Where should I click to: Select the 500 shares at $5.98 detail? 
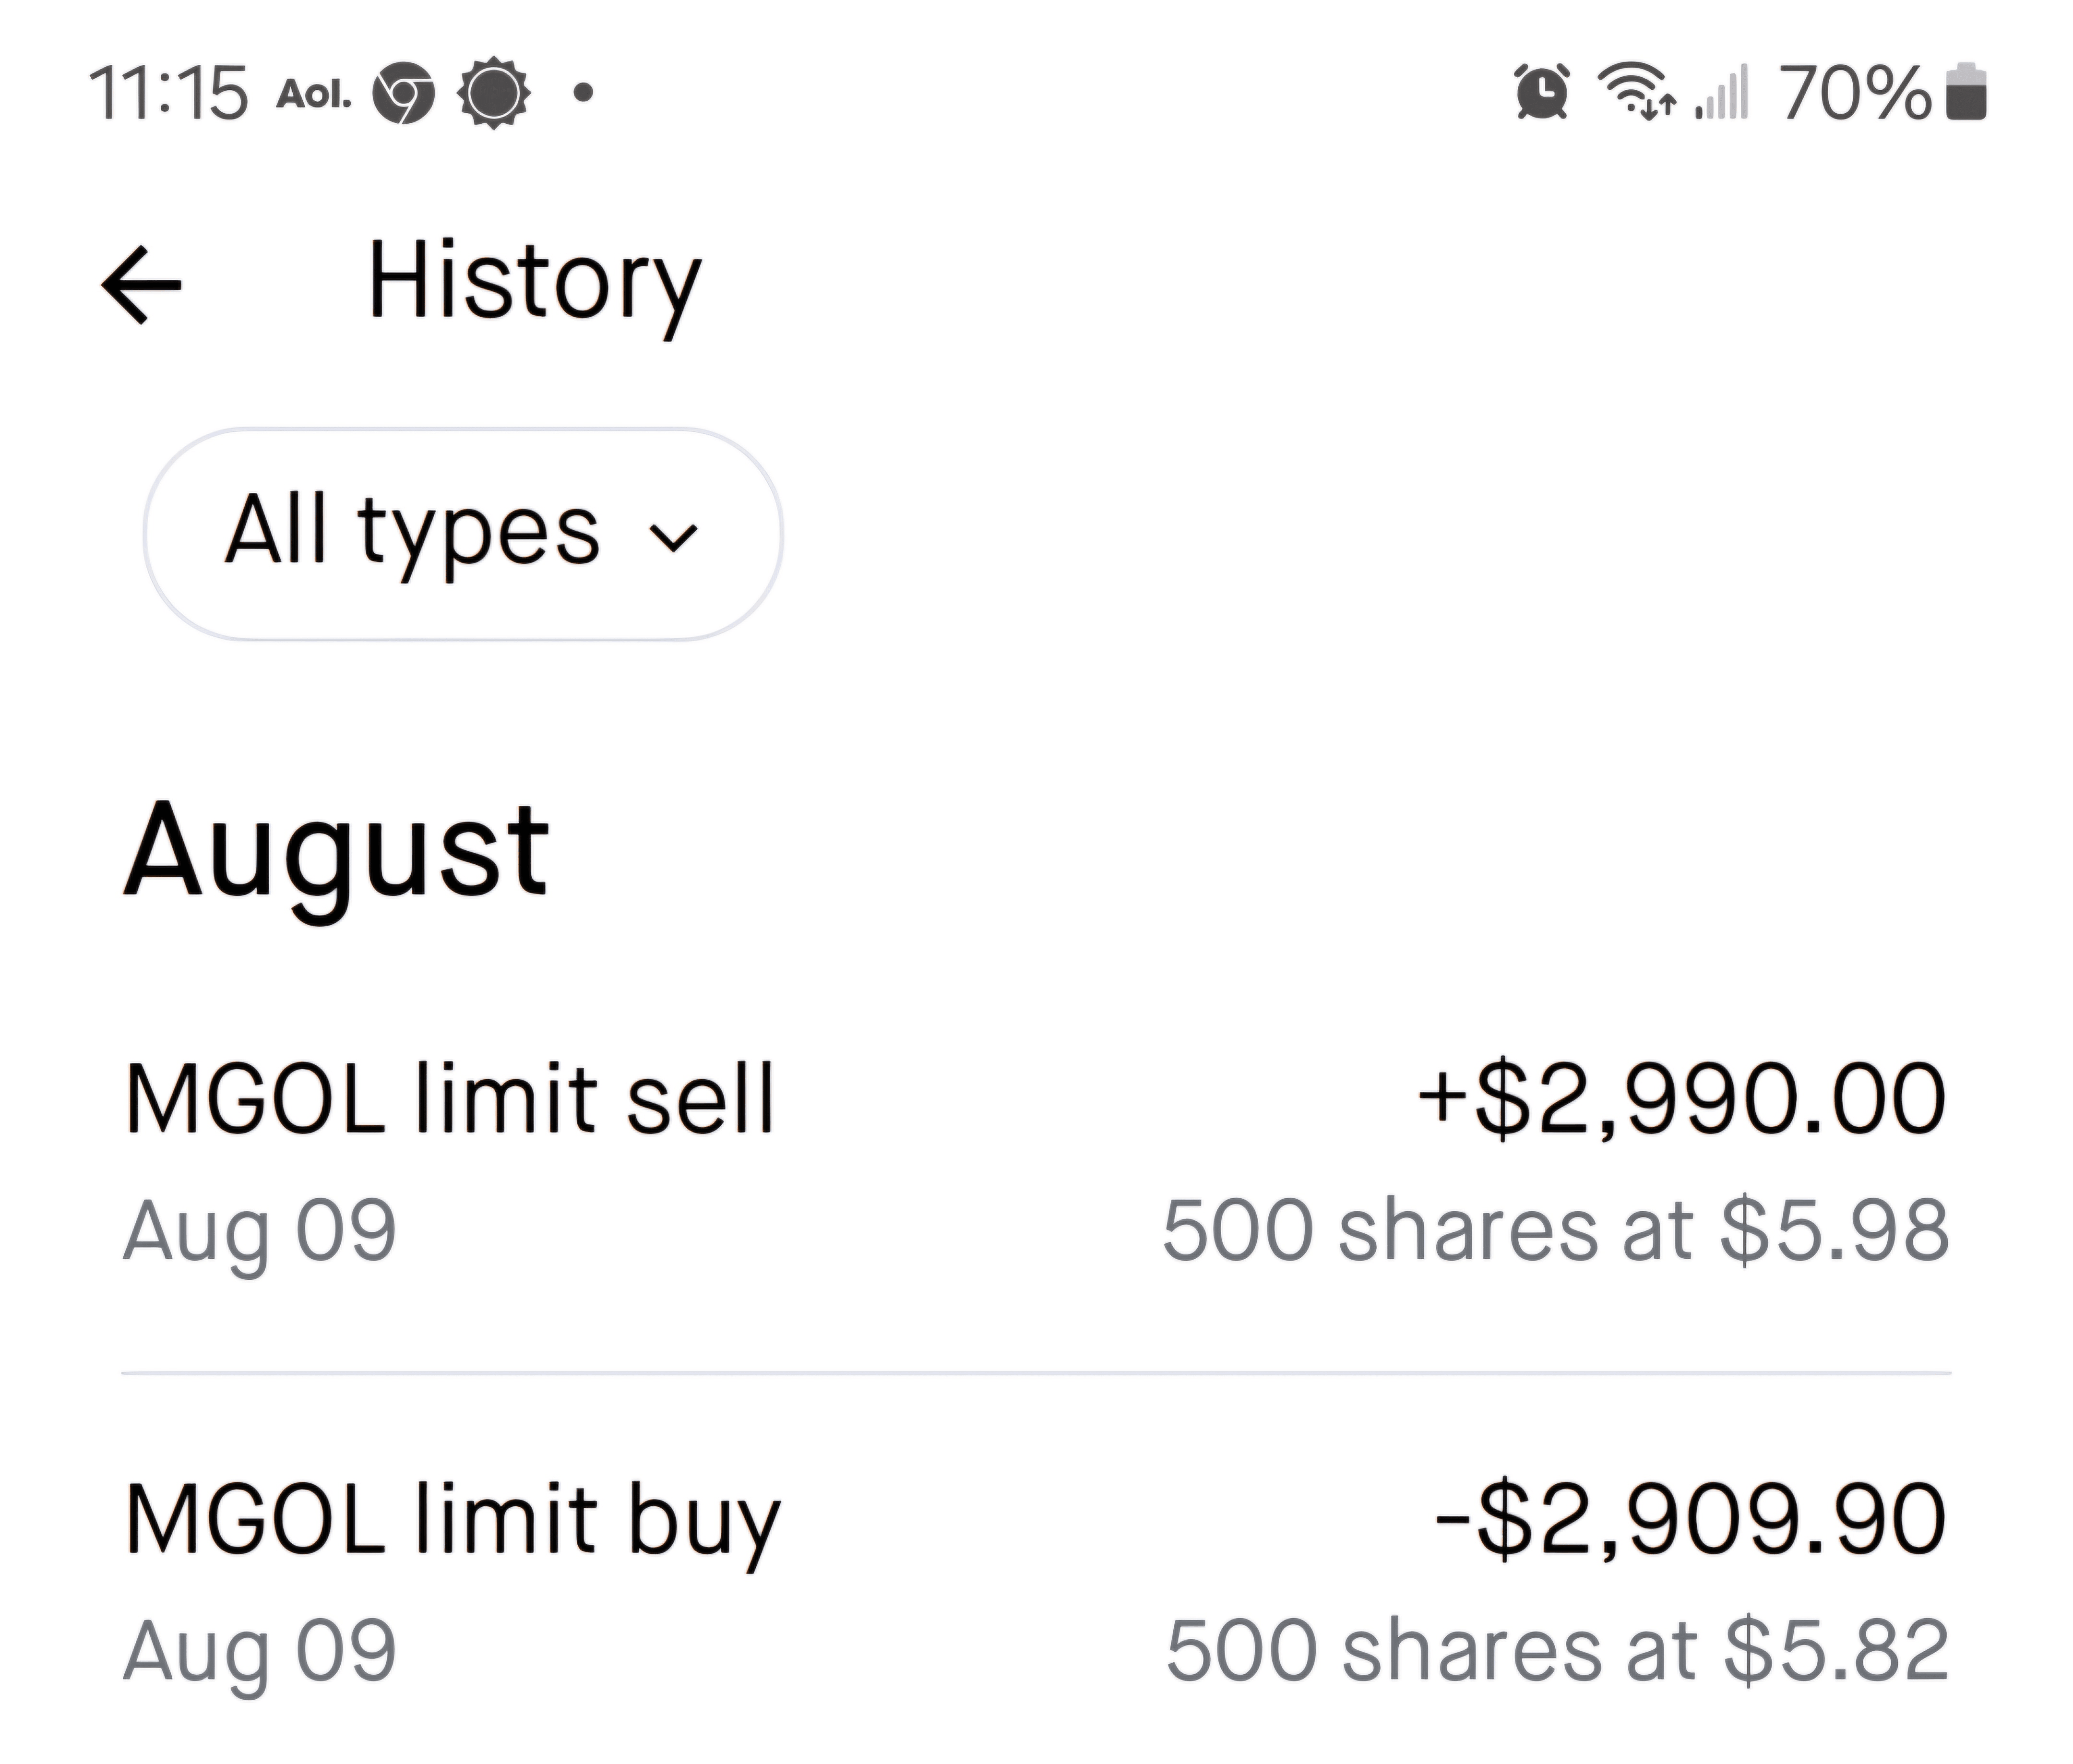pyautogui.click(x=1555, y=1231)
